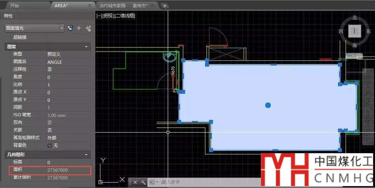Switch to the 当代城市家园 drawing tab
Image resolution: width=375 pixels, height=188 pixels.
112,5
